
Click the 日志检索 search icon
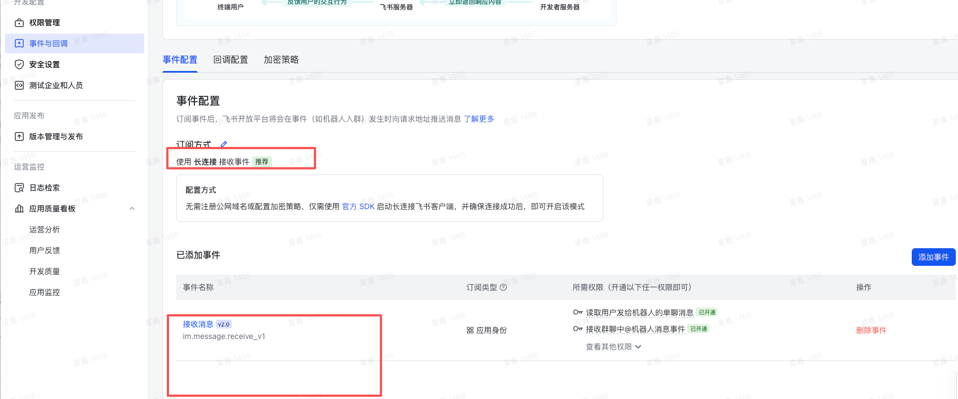pos(19,188)
